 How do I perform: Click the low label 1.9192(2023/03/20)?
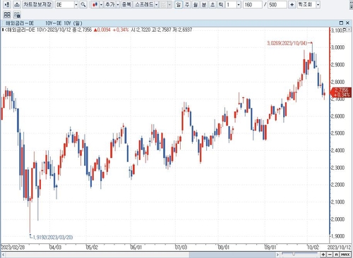[53, 238]
